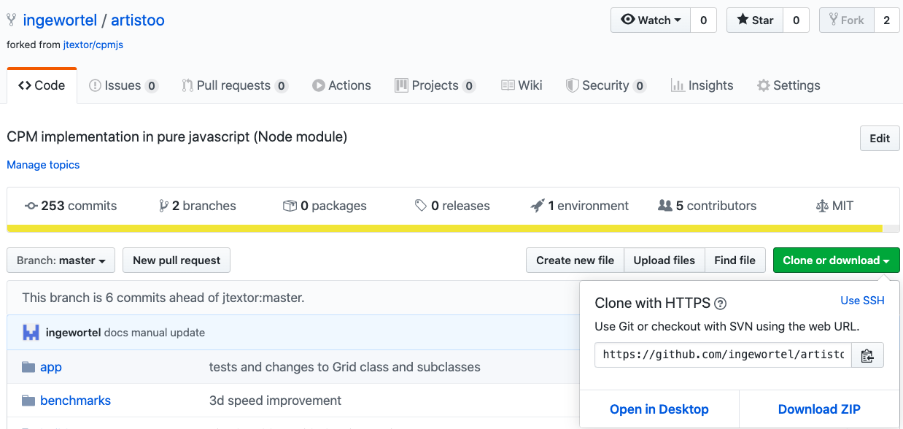Open the 3d speed improvement commit message
Screen dimensions: 903x429
pyautogui.click(x=276, y=401)
